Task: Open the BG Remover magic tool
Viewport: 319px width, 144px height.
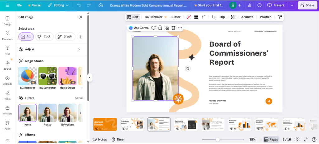Action: click(x=27, y=78)
